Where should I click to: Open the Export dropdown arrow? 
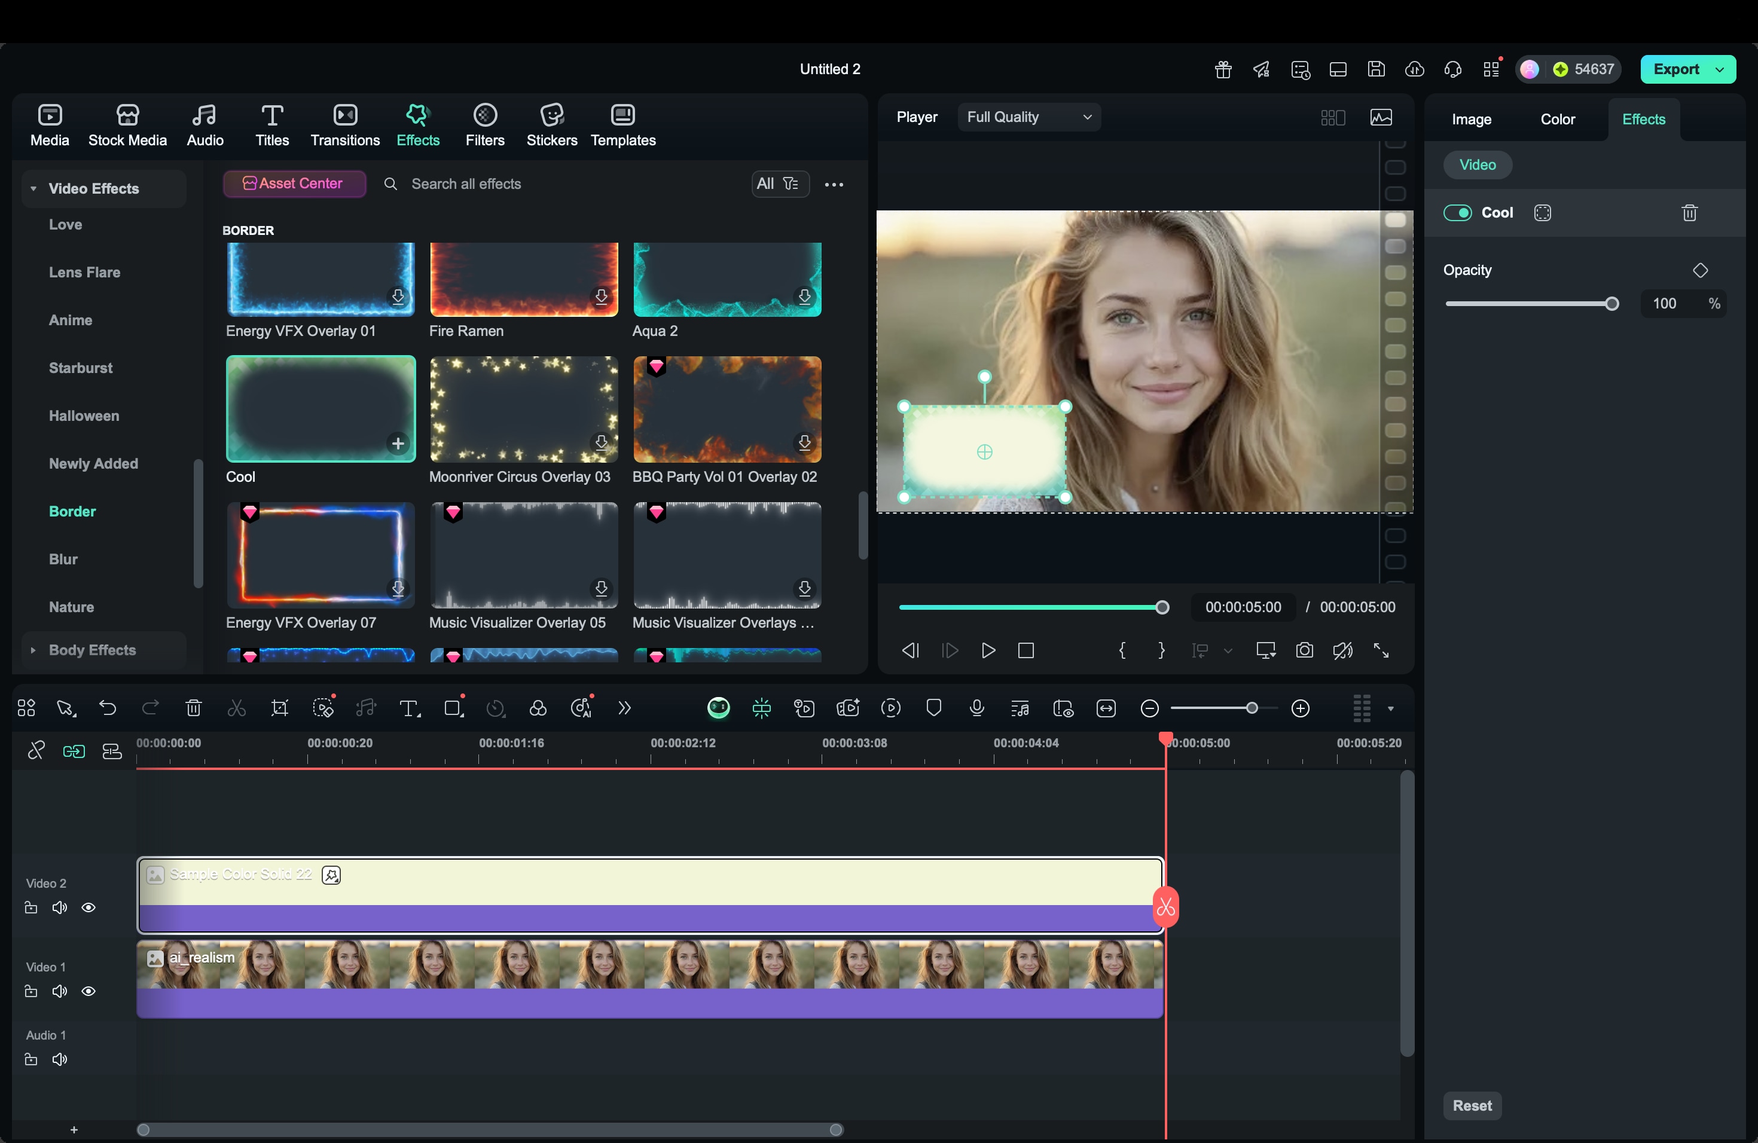pos(1720,69)
